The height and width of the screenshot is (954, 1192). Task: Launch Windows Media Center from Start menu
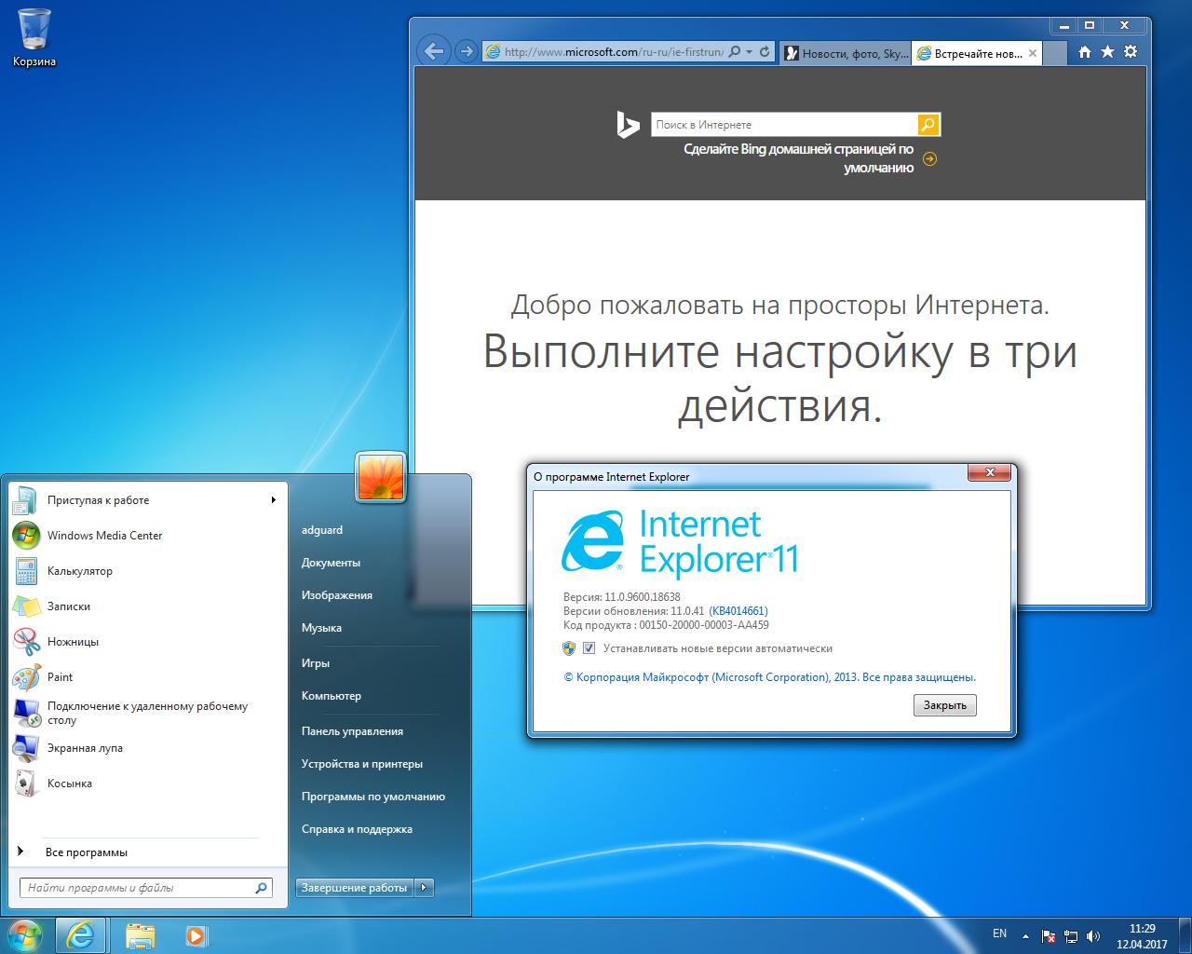pyautogui.click(x=145, y=536)
